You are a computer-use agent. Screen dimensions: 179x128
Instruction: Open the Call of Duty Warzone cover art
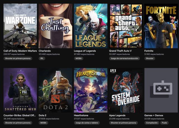[20, 26]
